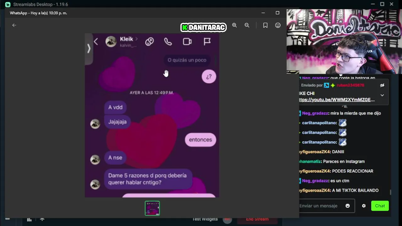Tap the back arrow beside Kleik's avatar
The image size is (402, 226).
(x=96, y=42)
